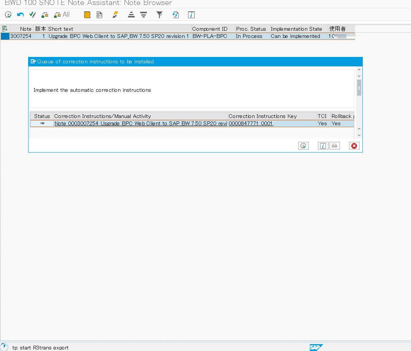Click the check and pencil (set status) icon
This screenshot has height=351, width=411.
coord(32,15)
